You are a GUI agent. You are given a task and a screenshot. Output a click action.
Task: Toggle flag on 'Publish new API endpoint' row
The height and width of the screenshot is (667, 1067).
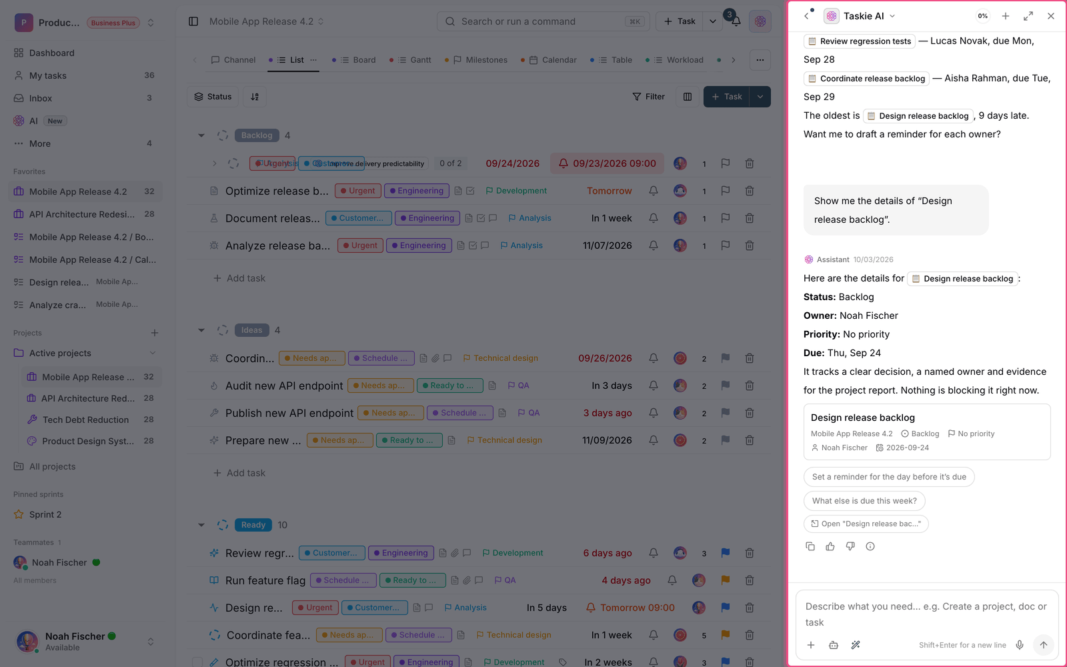726,413
